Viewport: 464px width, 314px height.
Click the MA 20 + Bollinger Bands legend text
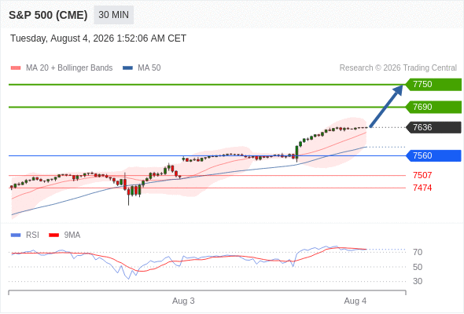click(69, 68)
